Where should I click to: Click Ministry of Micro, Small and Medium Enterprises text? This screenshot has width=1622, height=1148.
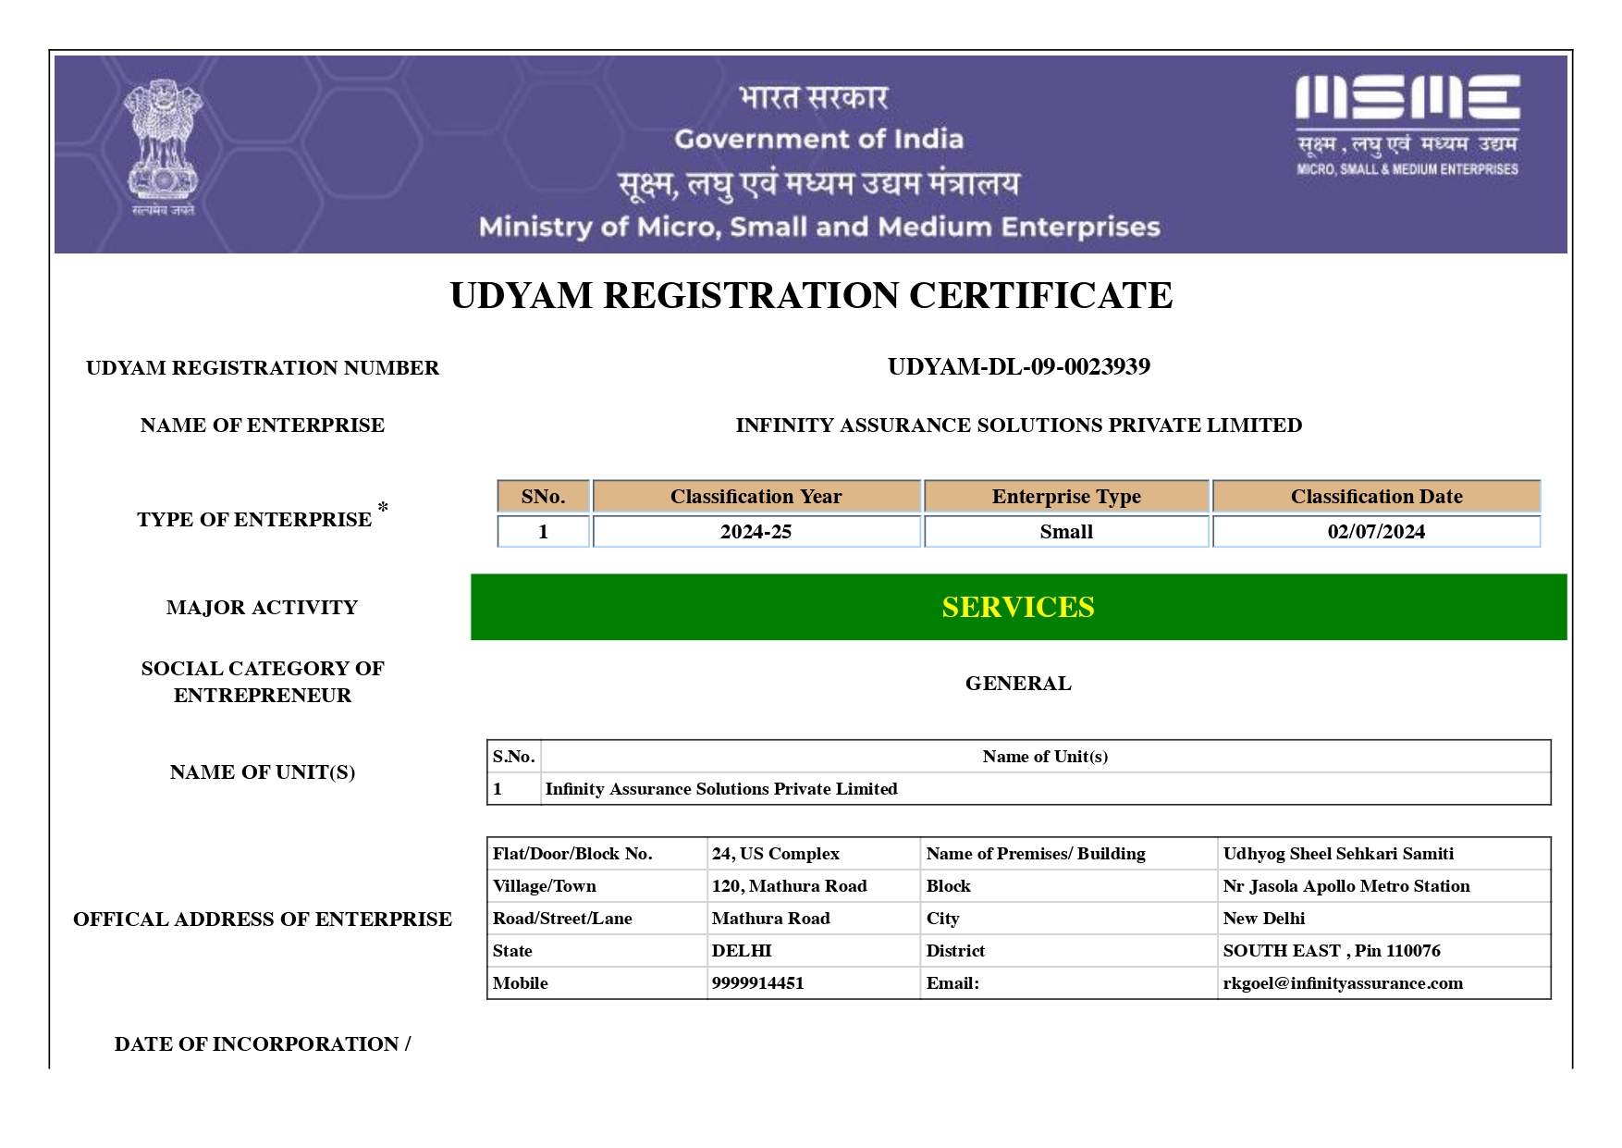[x=819, y=228]
